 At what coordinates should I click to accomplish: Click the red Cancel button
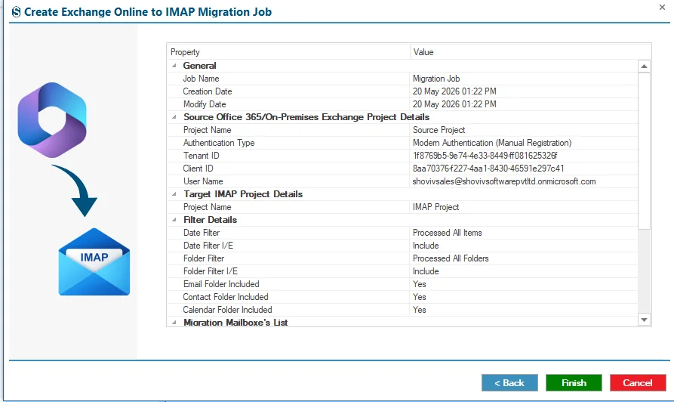[638, 382]
